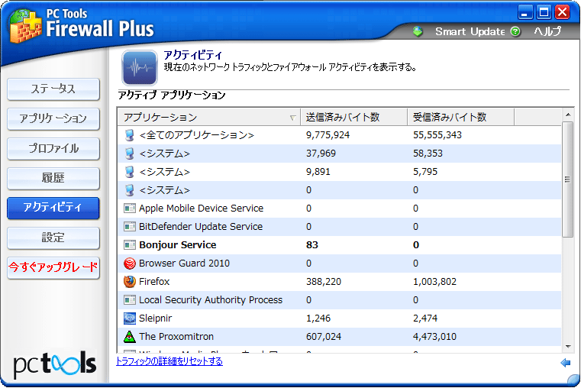Click the Firefox icon in the list
Screen dimensions: 581x388
129,282
